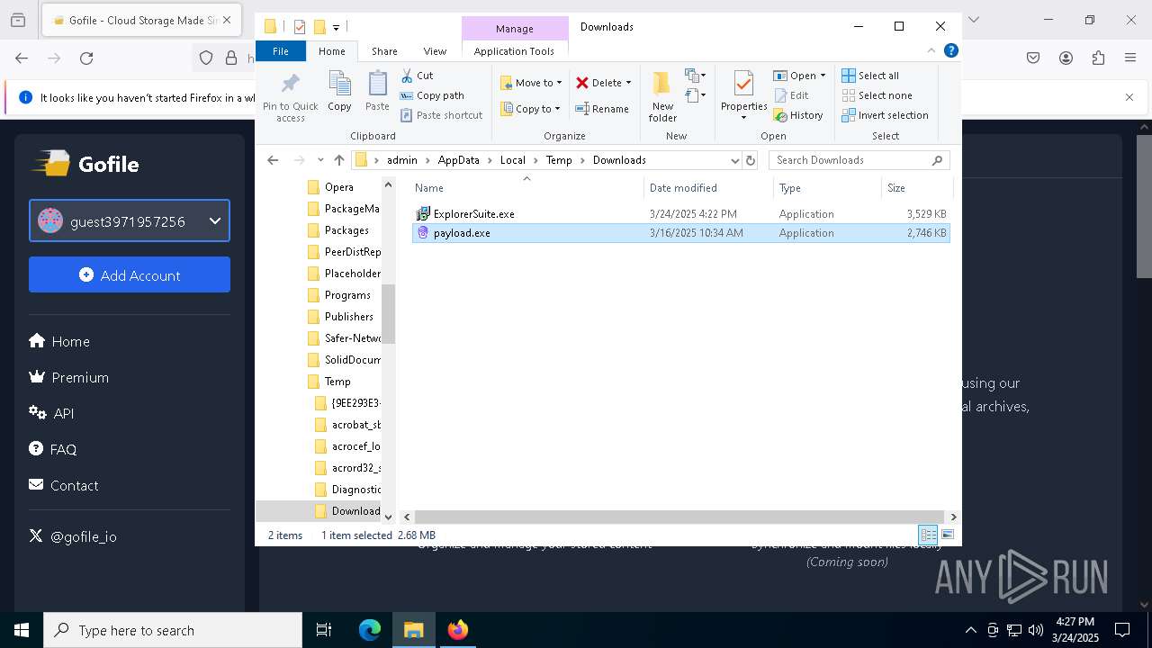Image resolution: width=1152 pixels, height=648 pixels.
Task: Open Premium in Gofile sidebar
Action: [69, 377]
